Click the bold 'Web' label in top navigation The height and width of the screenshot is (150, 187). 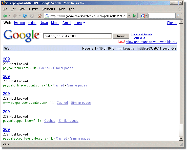pyautogui.click(x=7, y=23)
